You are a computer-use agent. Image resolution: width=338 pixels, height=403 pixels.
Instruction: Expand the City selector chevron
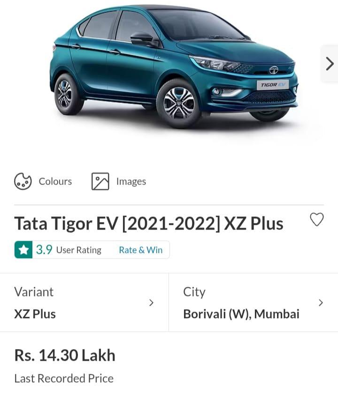coord(321,303)
